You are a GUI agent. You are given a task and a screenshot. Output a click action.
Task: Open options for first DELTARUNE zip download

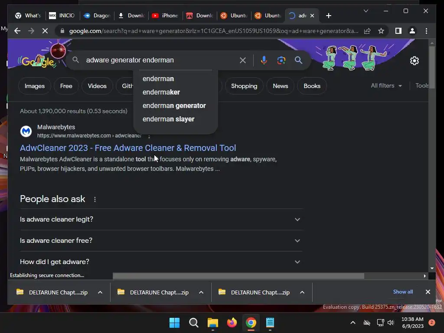pyautogui.click(x=100, y=293)
